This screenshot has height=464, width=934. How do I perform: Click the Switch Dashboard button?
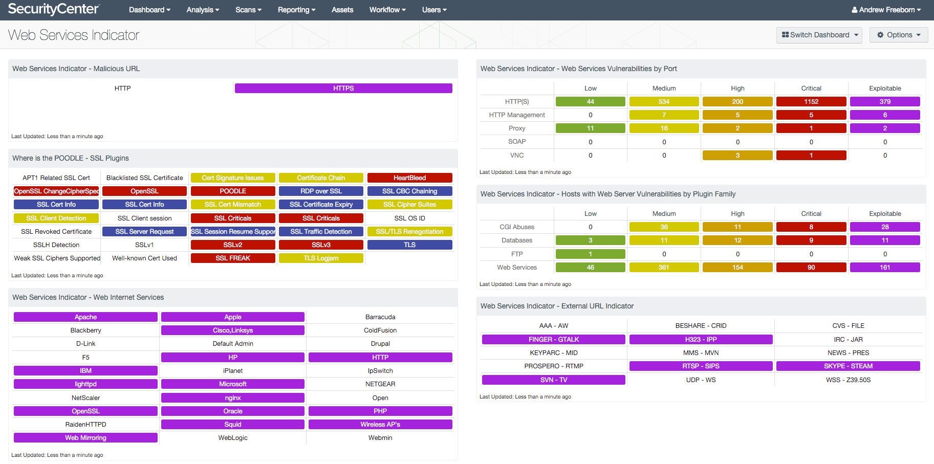[x=819, y=35]
